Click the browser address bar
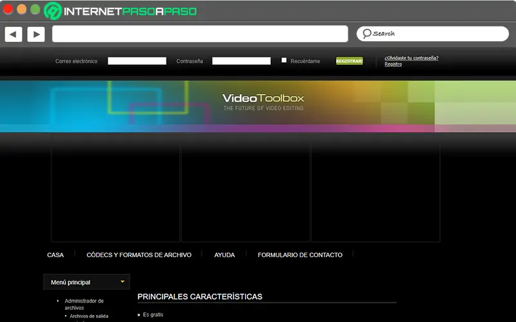The width and height of the screenshot is (516, 322). click(200, 34)
